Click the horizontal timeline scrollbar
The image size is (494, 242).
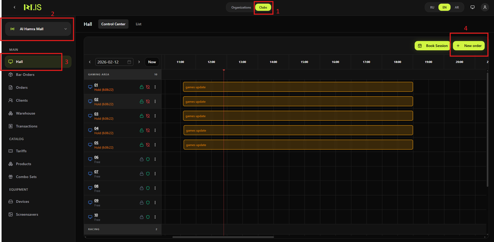[223, 237]
